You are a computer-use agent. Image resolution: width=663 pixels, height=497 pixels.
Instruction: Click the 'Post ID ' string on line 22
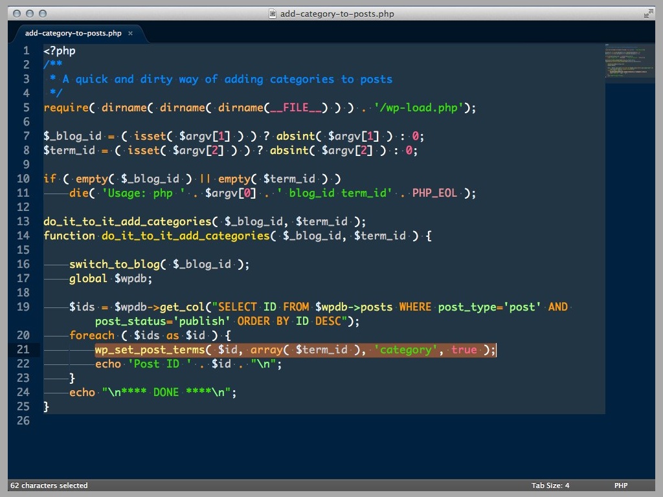pos(160,364)
